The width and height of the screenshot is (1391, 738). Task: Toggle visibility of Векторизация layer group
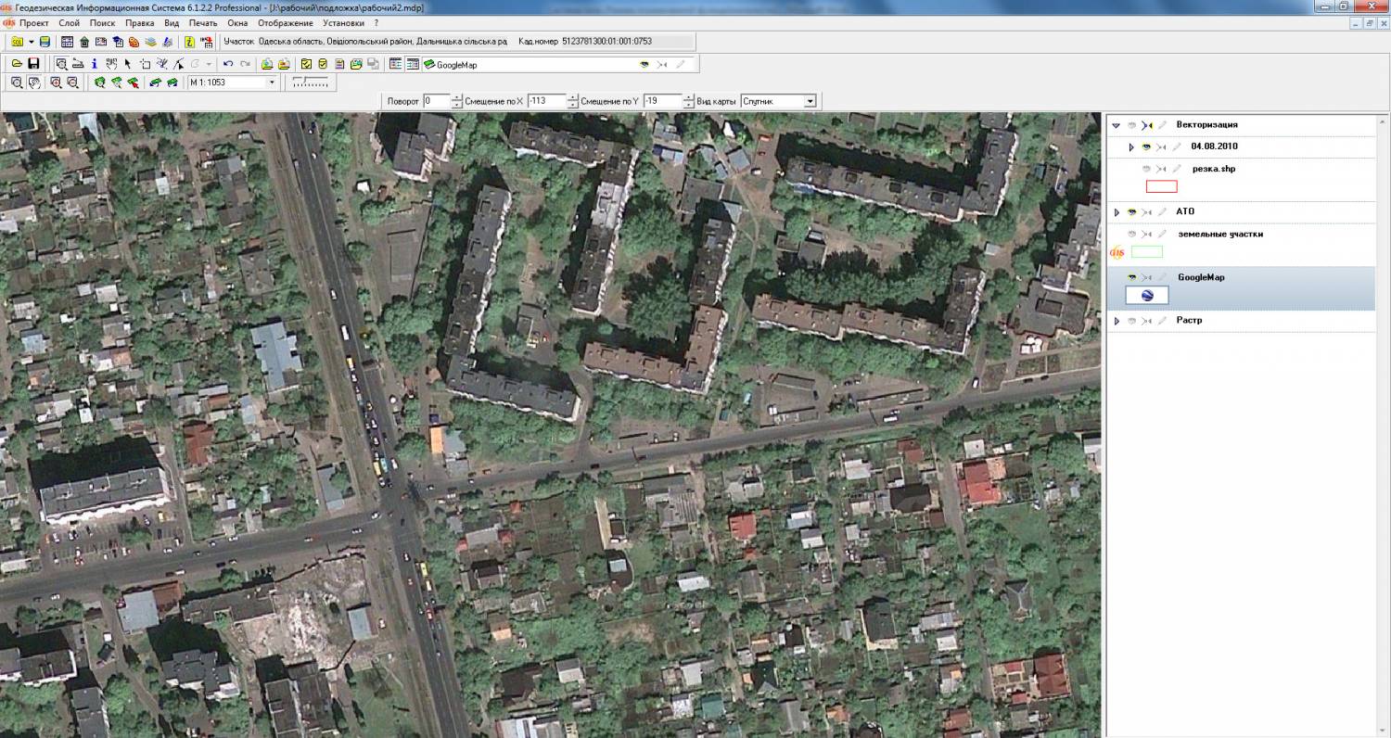(x=1131, y=124)
